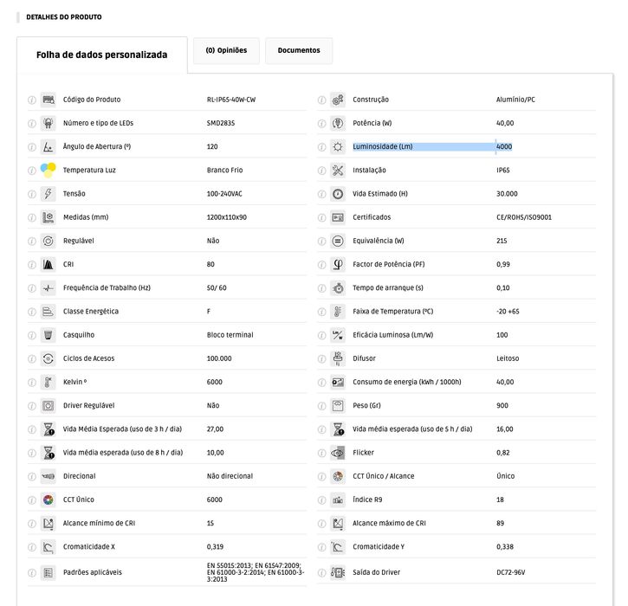Switch to the Documentos tab

tap(298, 50)
